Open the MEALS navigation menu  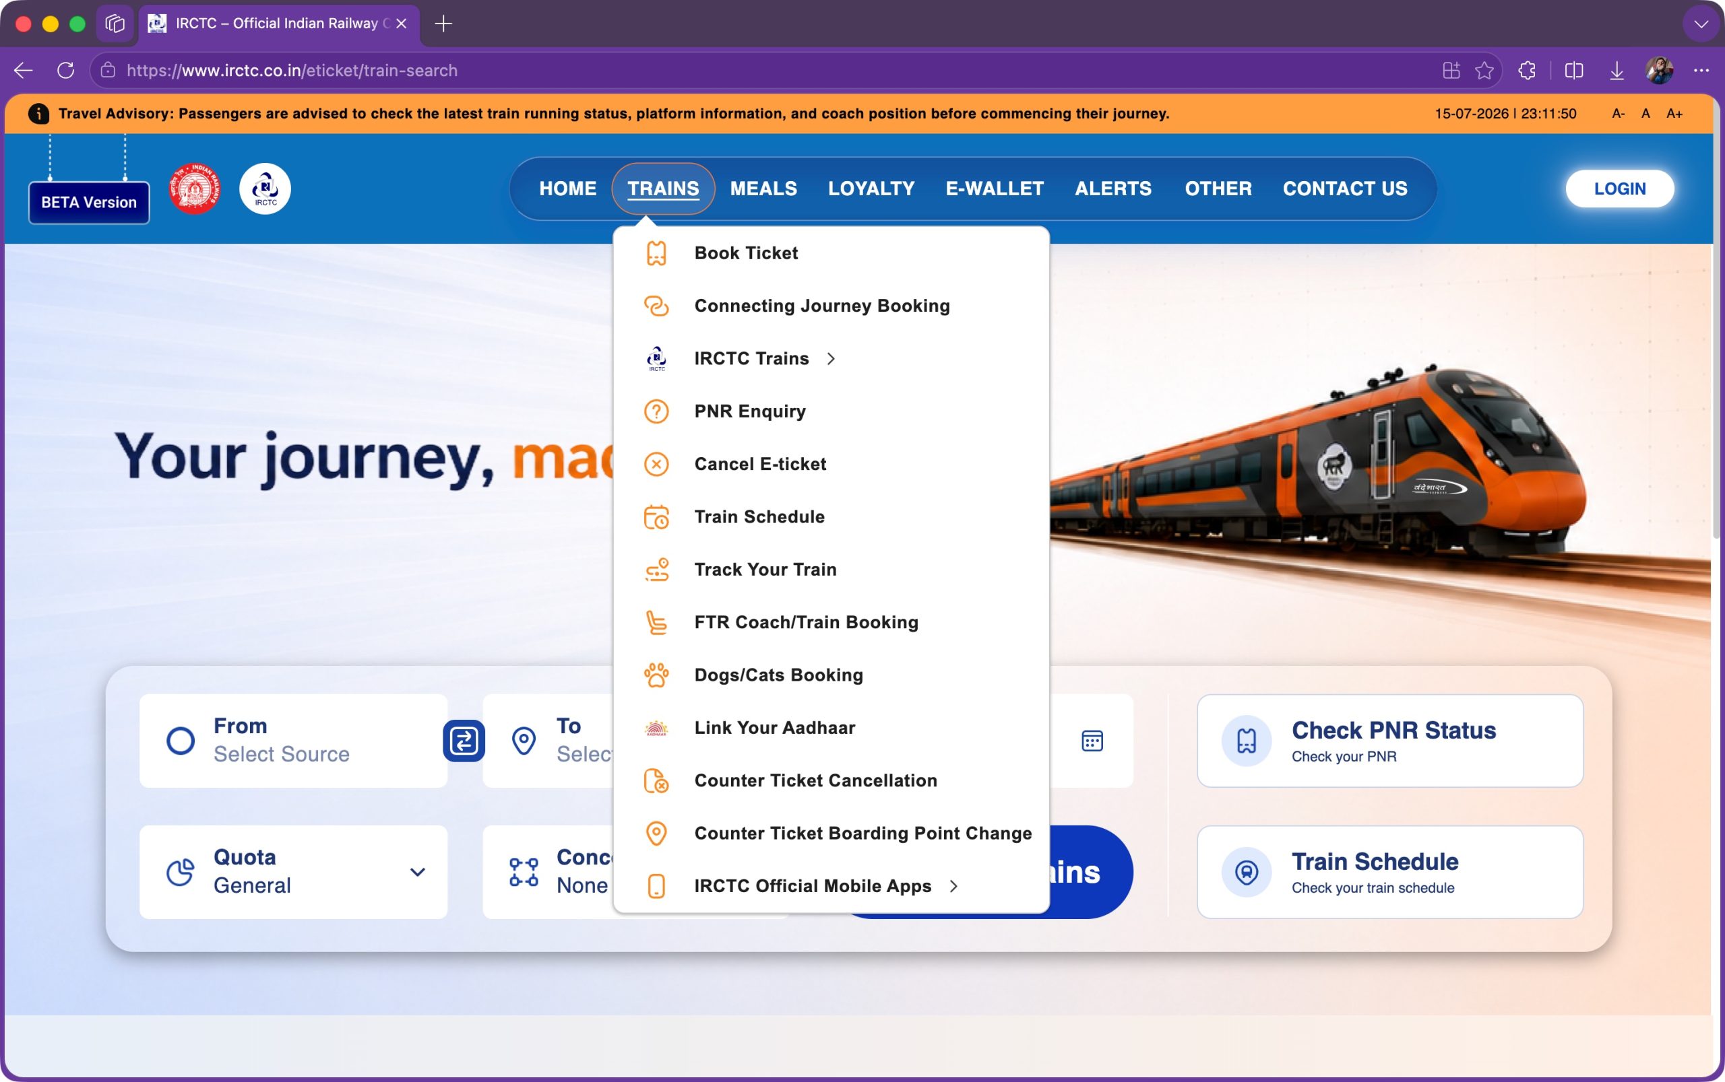point(763,189)
